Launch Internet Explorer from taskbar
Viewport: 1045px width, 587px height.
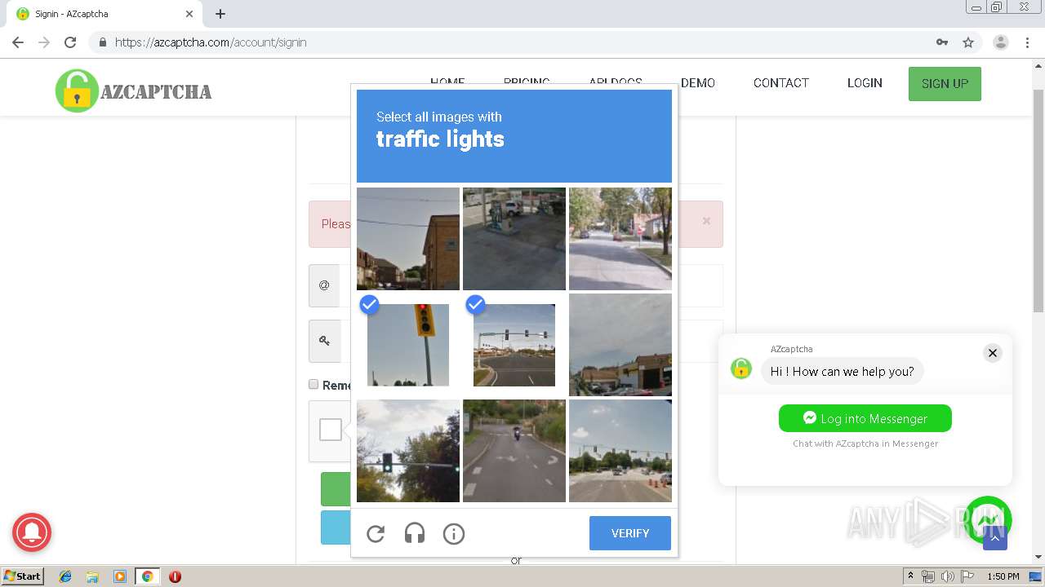[x=65, y=576]
